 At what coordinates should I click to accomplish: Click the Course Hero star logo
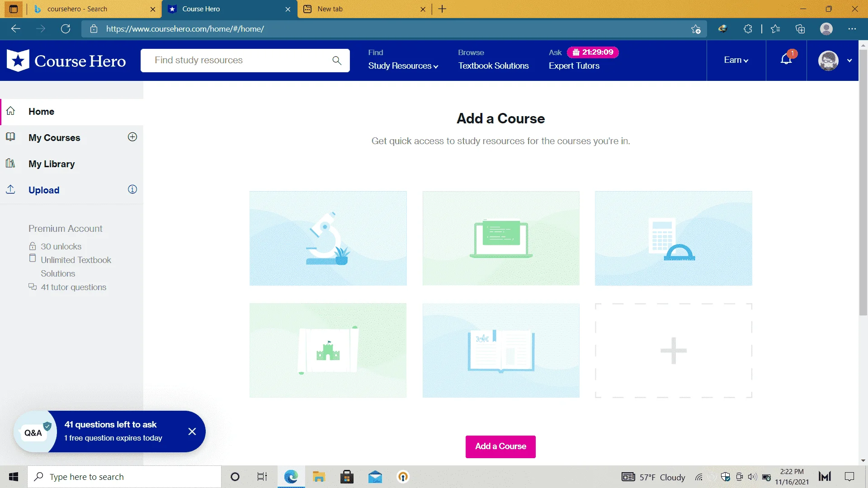(x=18, y=61)
